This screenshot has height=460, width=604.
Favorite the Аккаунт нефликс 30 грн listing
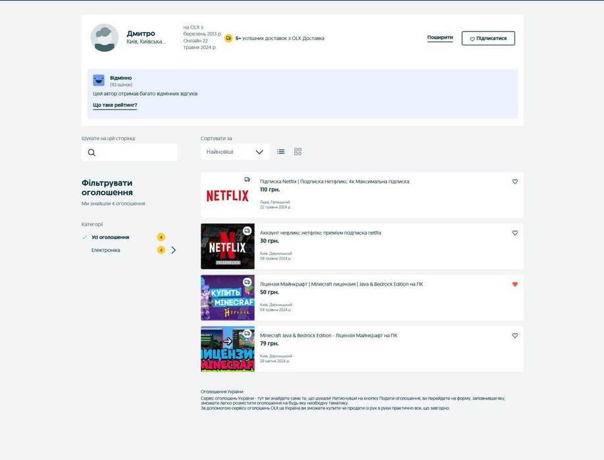point(515,233)
